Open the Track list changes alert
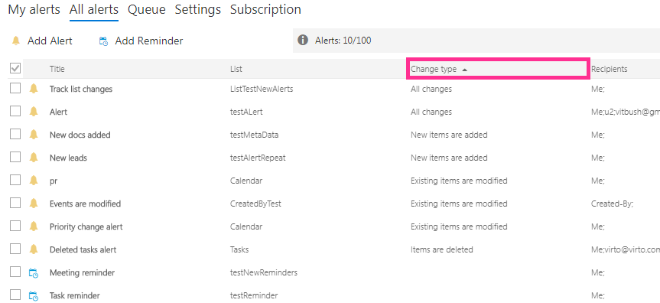Viewport: 660px width, 303px height. 81,89
